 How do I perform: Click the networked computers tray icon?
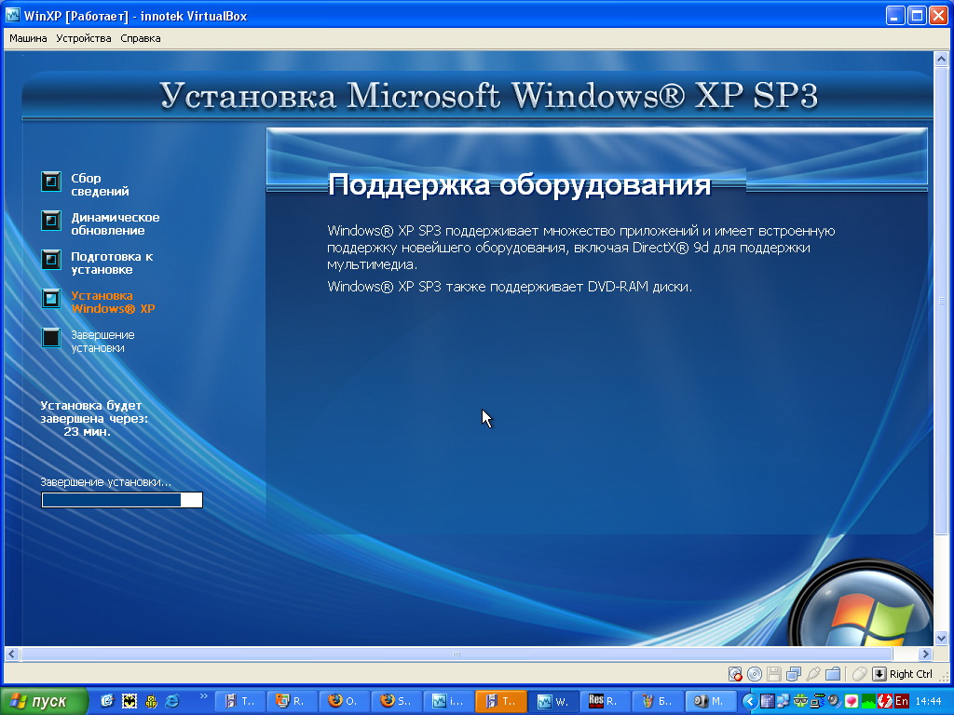tap(784, 702)
